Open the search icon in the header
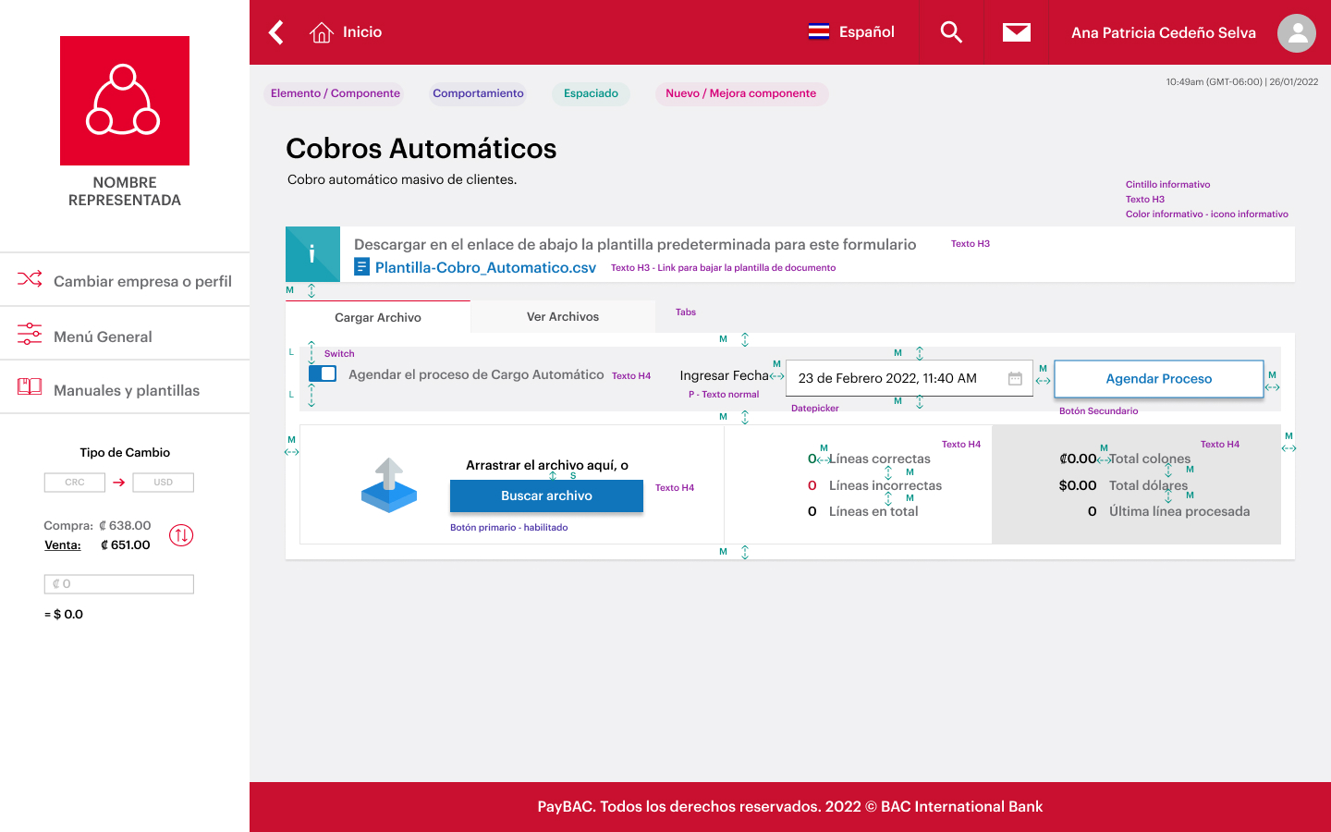The height and width of the screenshot is (832, 1331). pyautogui.click(x=951, y=31)
